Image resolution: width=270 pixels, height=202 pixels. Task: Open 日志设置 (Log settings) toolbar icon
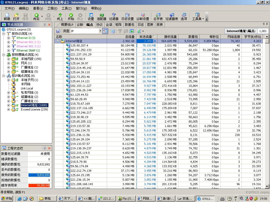127,16
